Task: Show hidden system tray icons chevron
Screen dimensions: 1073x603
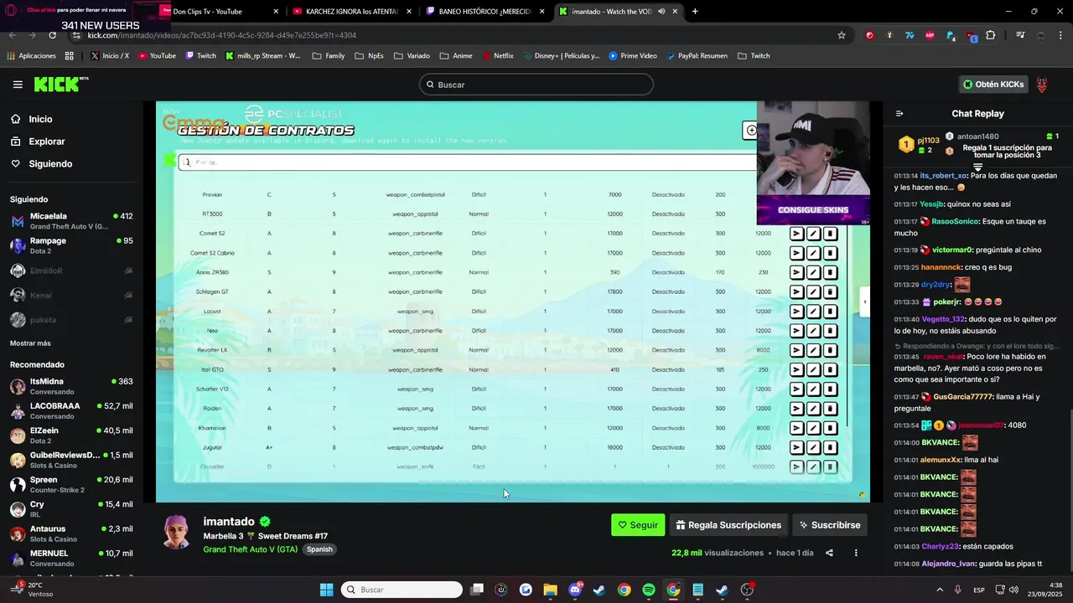Action: pos(939,590)
